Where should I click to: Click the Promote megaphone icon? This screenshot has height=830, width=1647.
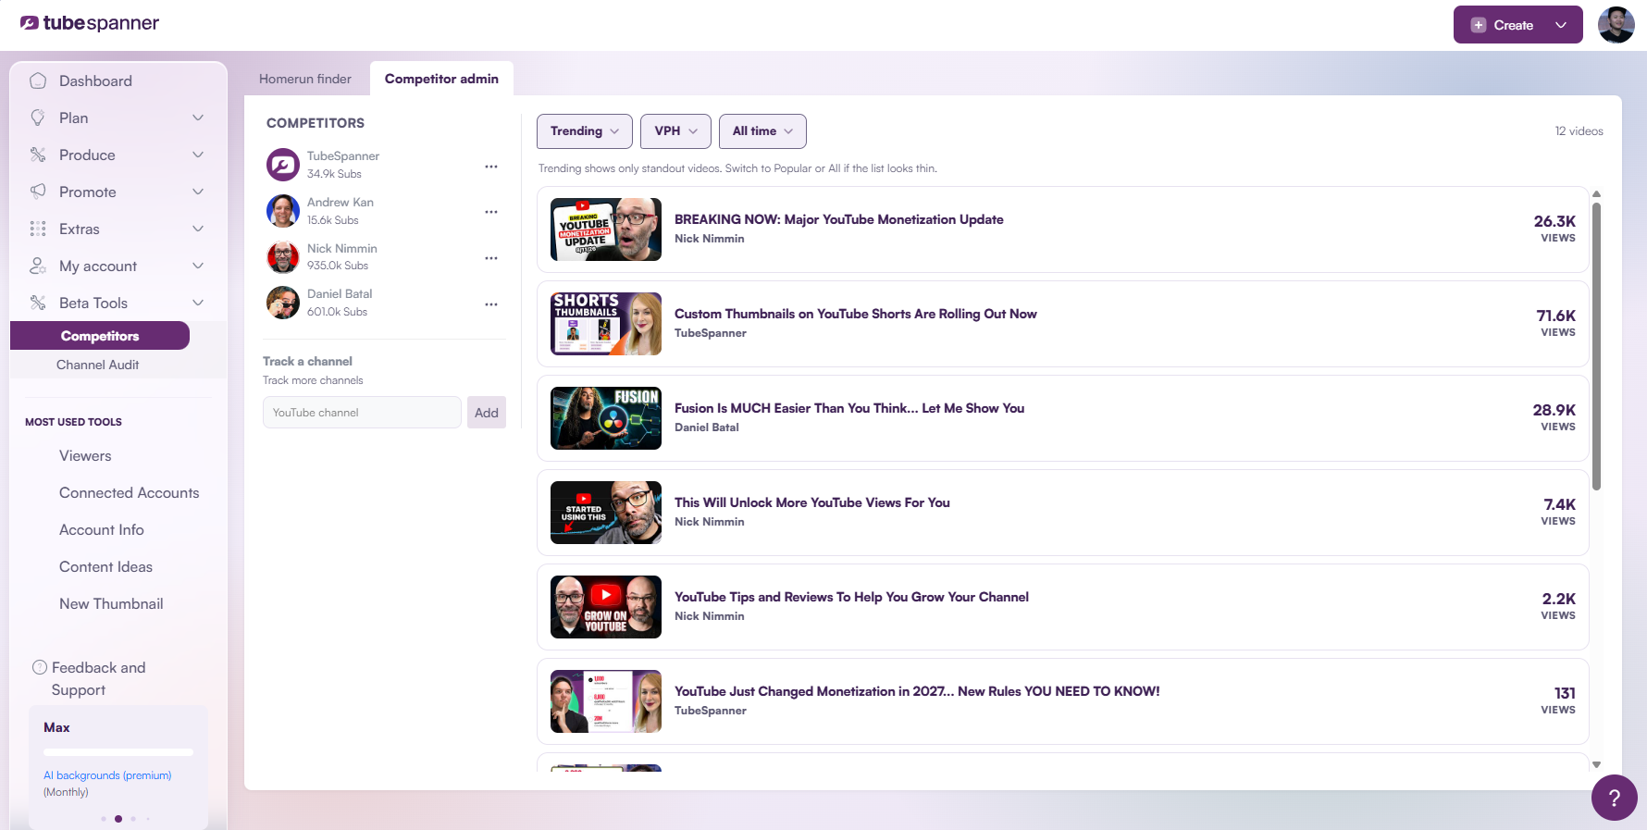pyautogui.click(x=38, y=192)
